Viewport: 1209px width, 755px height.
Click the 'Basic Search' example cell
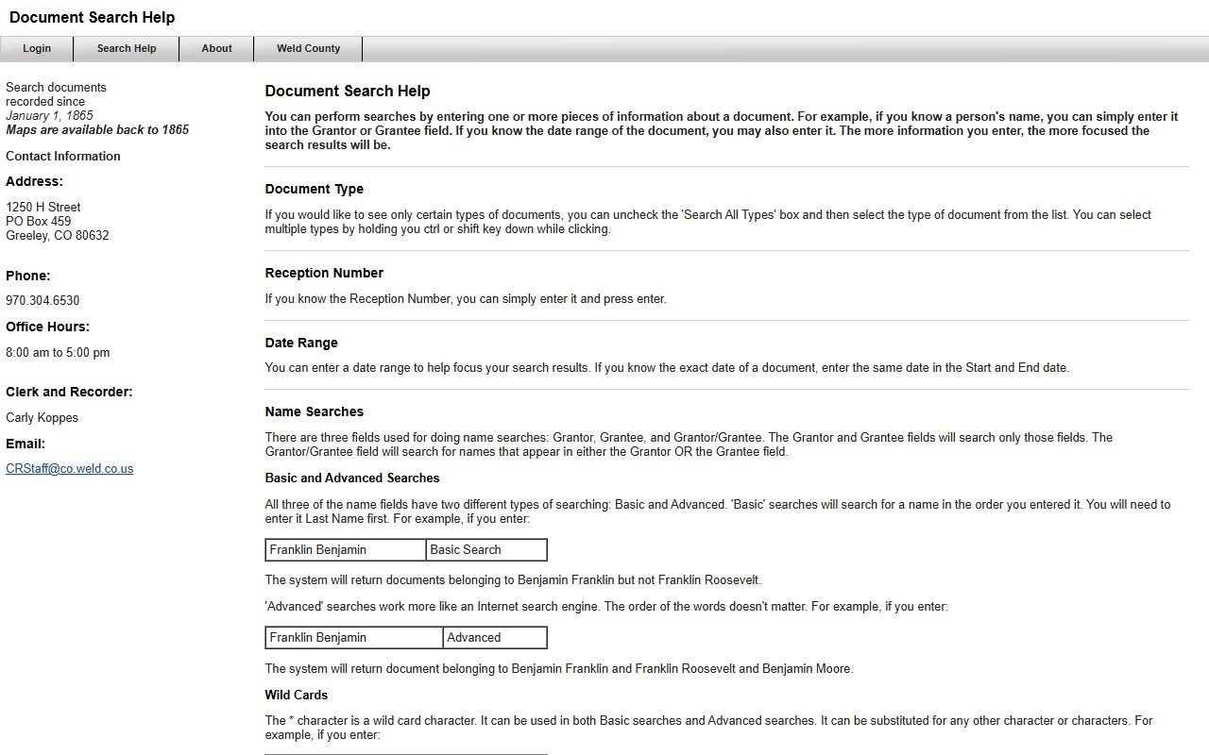(486, 550)
